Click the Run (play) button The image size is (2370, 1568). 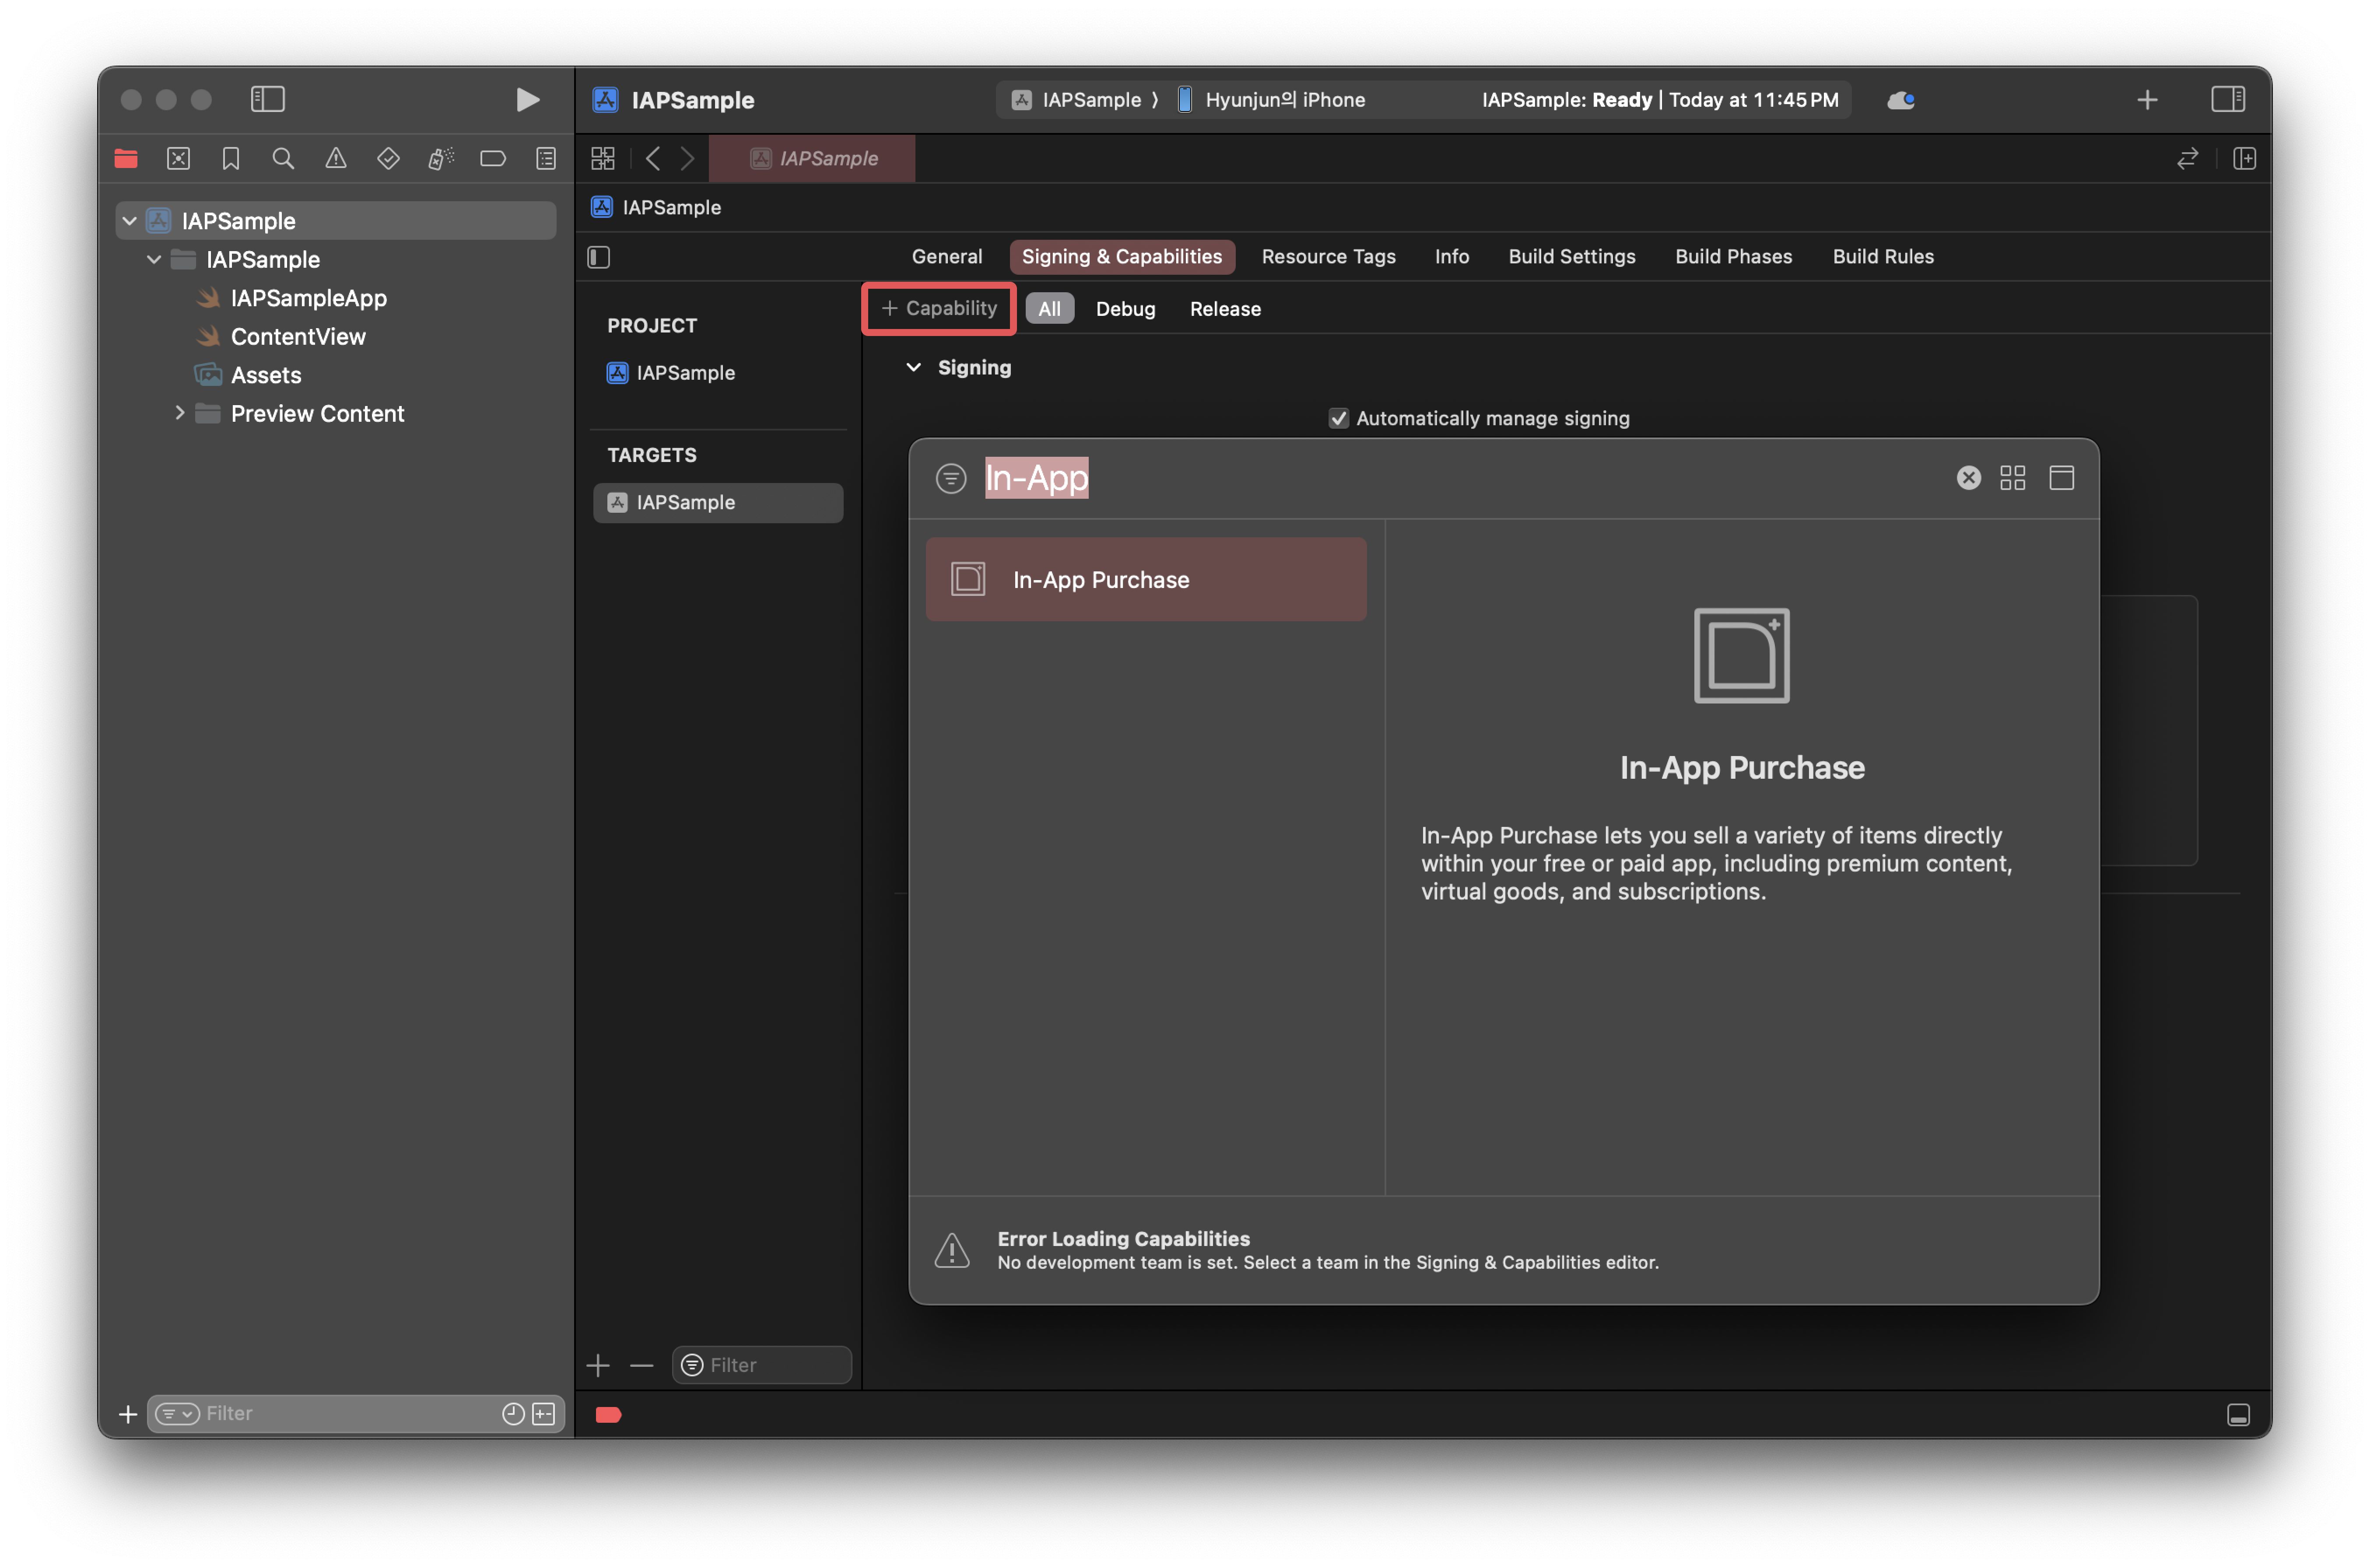[527, 99]
